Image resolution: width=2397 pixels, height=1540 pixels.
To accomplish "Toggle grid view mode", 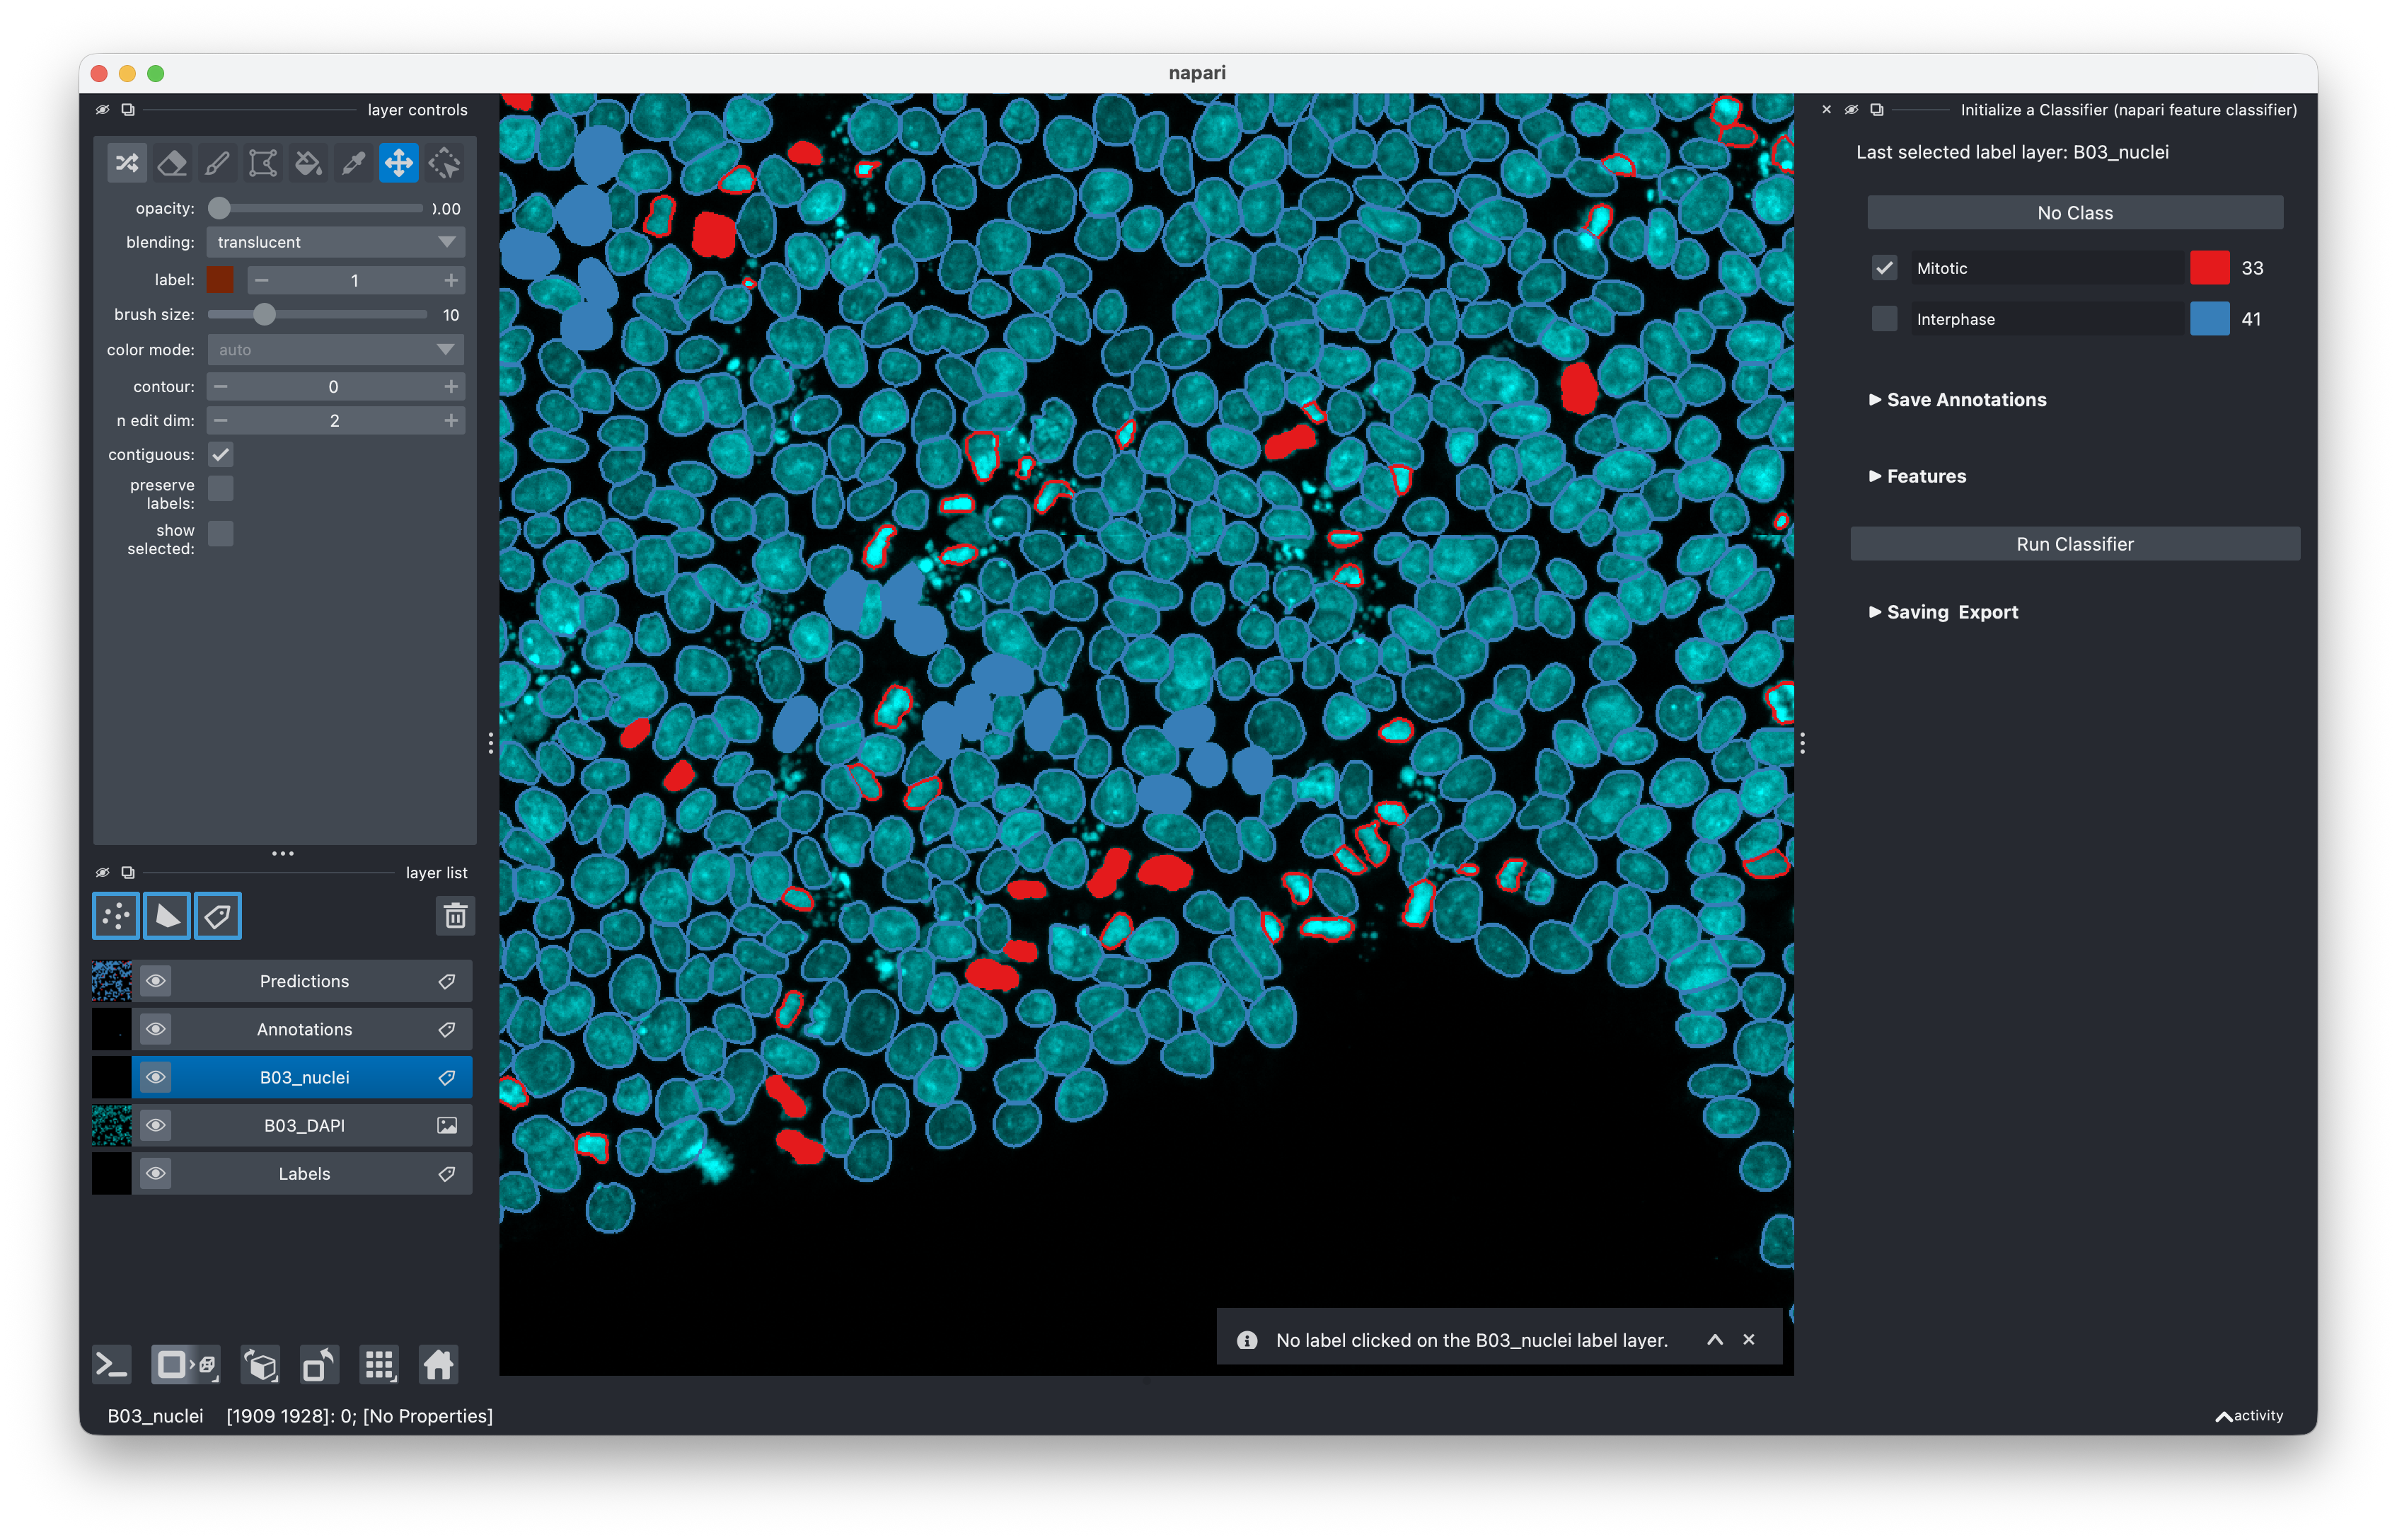I will [x=380, y=1365].
